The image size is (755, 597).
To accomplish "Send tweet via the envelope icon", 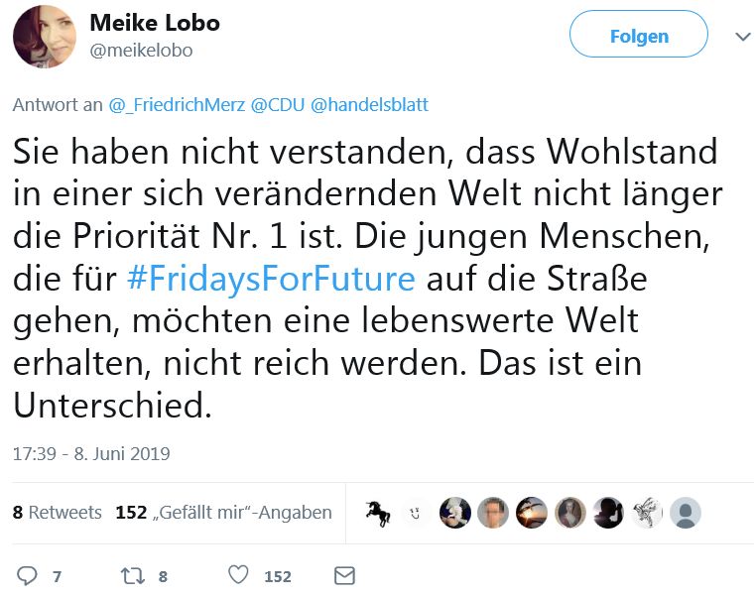I will pos(344,575).
